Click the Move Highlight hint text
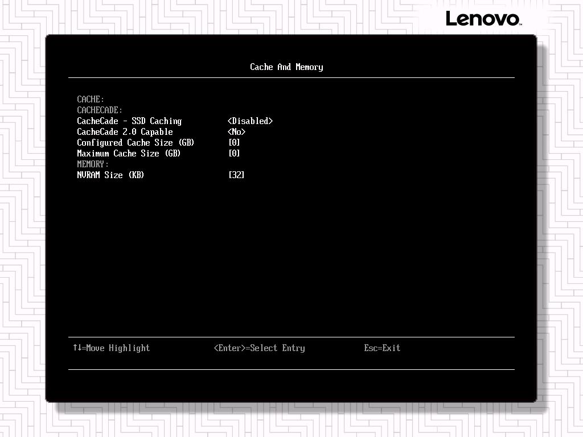 click(118, 348)
